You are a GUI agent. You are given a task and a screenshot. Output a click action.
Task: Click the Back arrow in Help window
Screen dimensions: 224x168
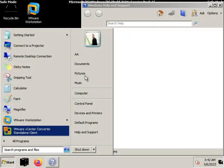(x=87, y=13)
